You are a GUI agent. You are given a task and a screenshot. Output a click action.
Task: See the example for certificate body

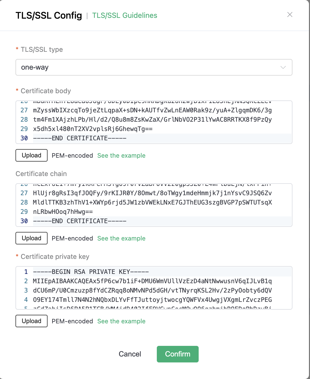pos(121,156)
